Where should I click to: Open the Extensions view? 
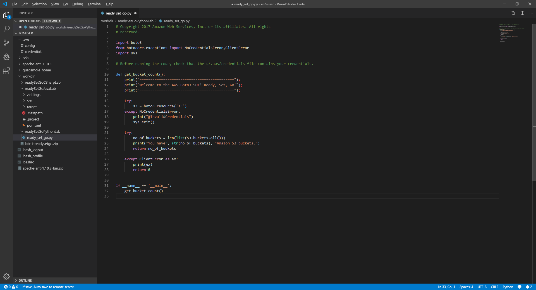pos(6,71)
